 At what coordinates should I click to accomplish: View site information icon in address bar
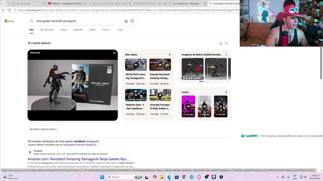pos(15,10)
